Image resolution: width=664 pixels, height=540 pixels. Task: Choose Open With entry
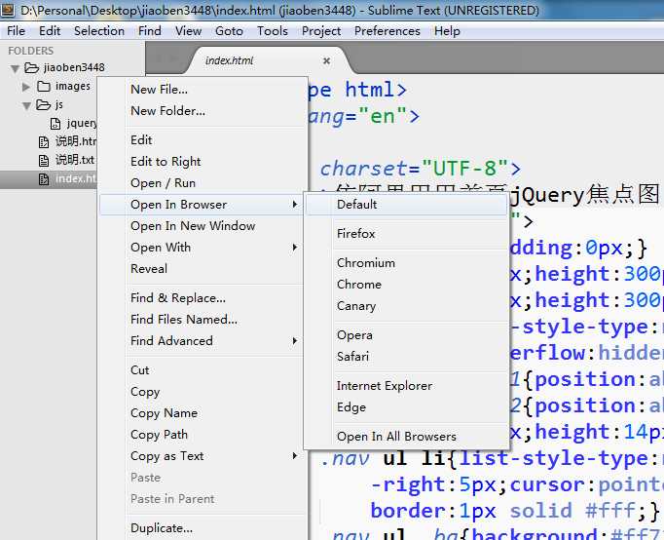(x=203, y=248)
